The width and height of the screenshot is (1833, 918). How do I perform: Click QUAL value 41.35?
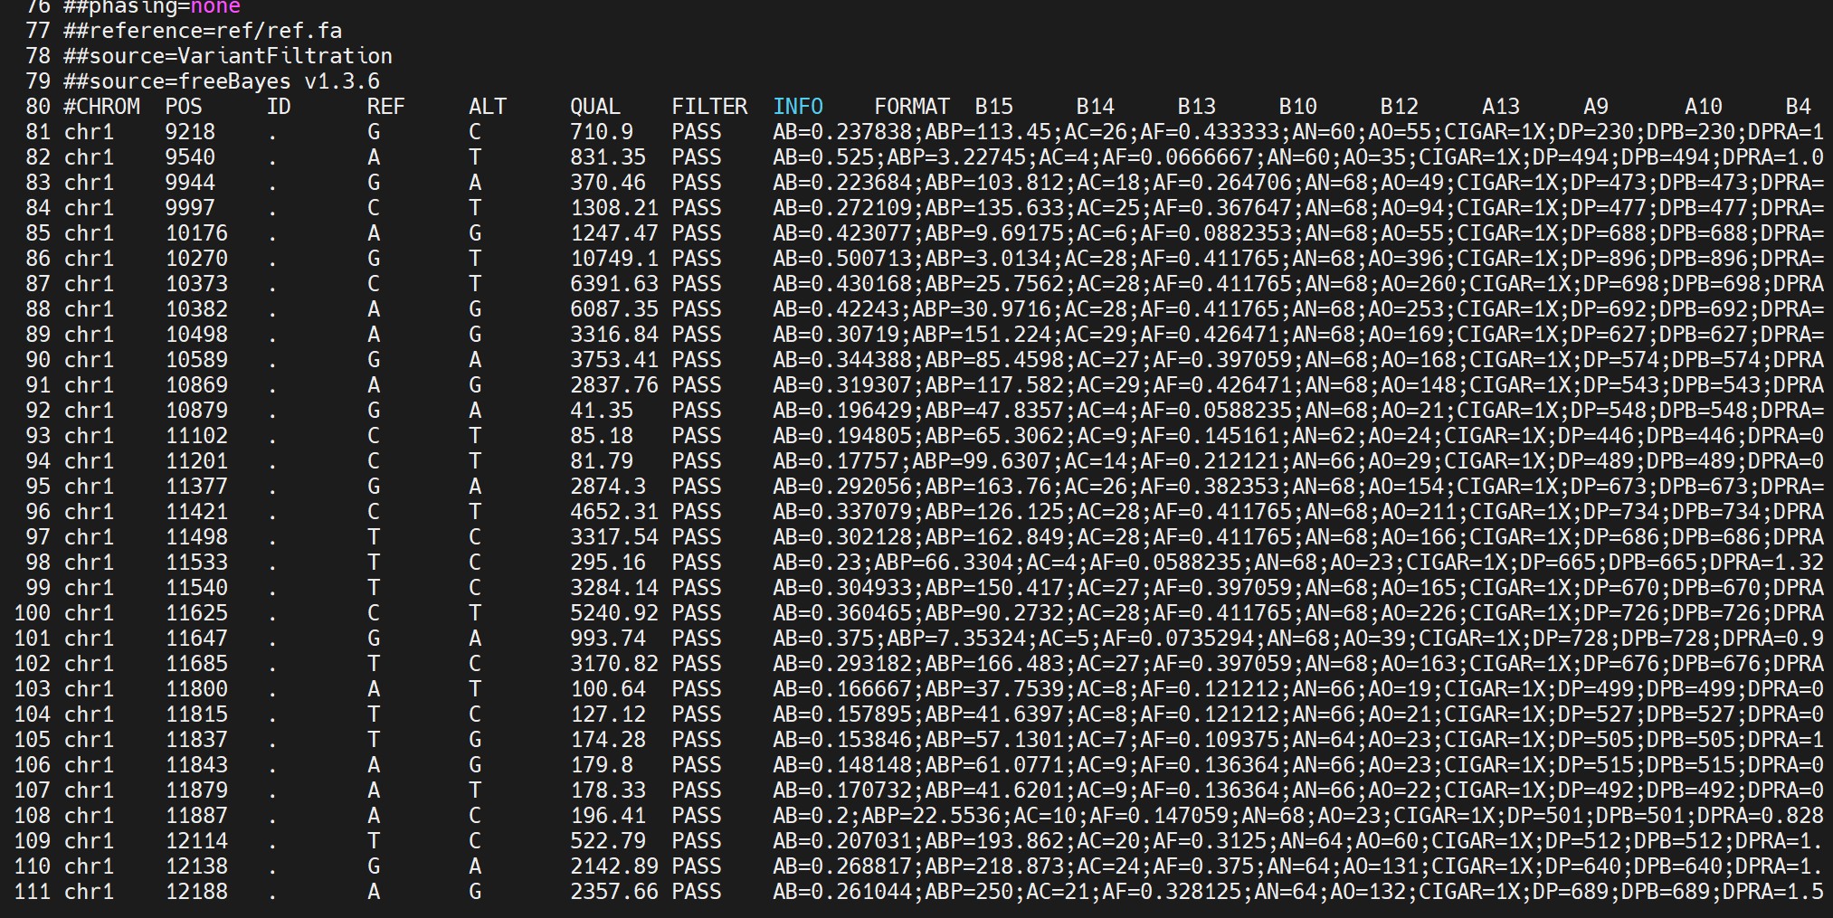(x=602, y=411)
